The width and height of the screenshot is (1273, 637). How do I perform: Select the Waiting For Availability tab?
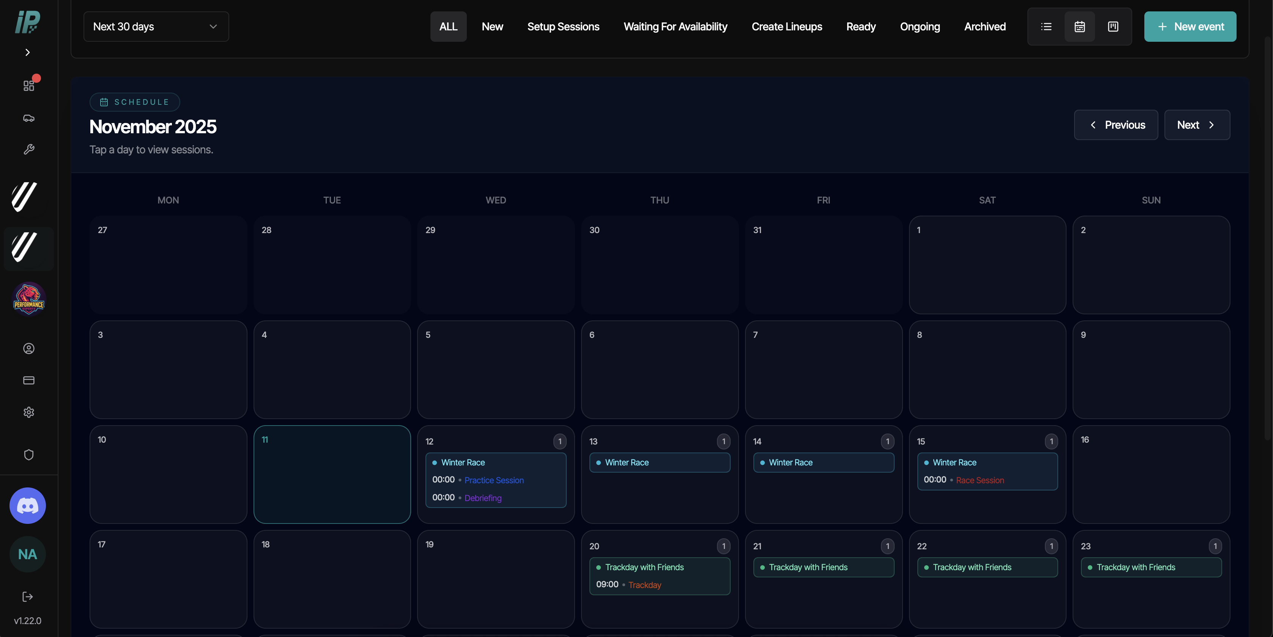click(676, 27)
